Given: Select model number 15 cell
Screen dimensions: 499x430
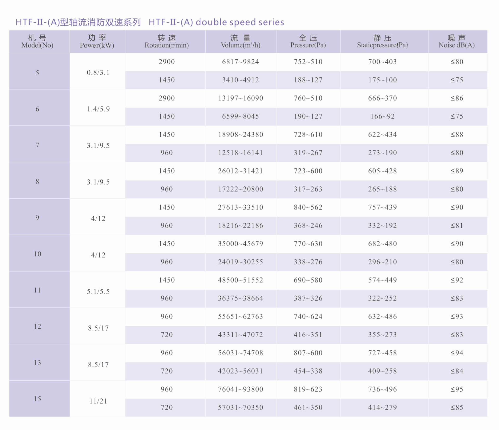Looking at the screenshot, I should click(x=40, y=399).
